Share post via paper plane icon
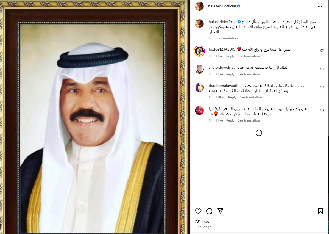The width and height of the screenshot is (329, 234). [220, 211]
